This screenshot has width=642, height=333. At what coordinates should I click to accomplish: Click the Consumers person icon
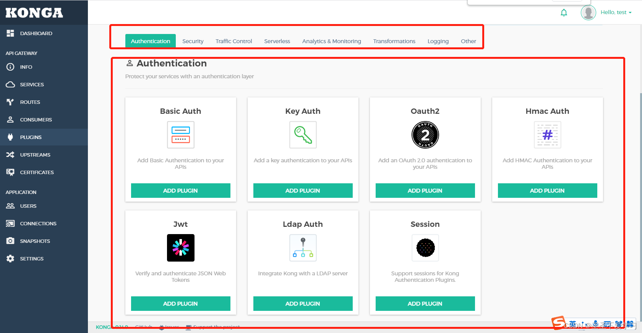click(x=10, y=120)
